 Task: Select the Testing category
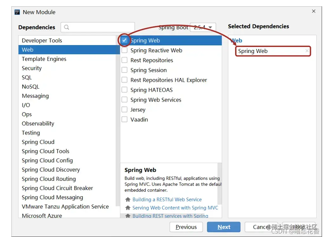tap(67, 133)
